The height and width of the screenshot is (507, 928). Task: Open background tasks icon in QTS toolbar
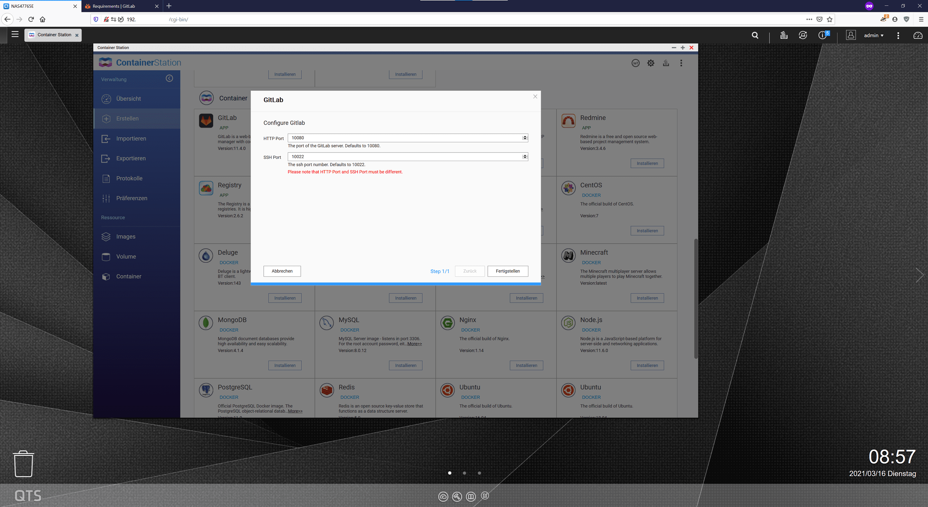click(x=784, y=35)
